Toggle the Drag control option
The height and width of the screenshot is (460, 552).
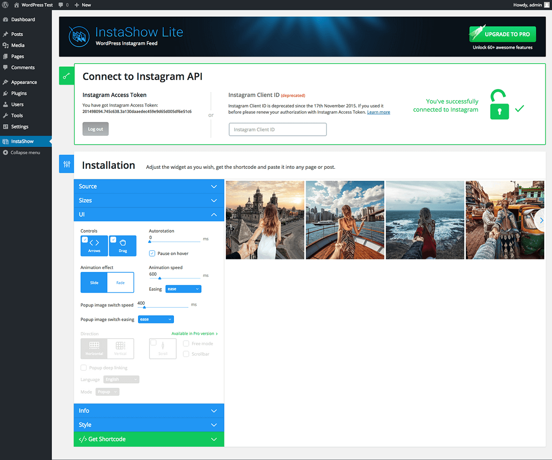coord(123,246)
